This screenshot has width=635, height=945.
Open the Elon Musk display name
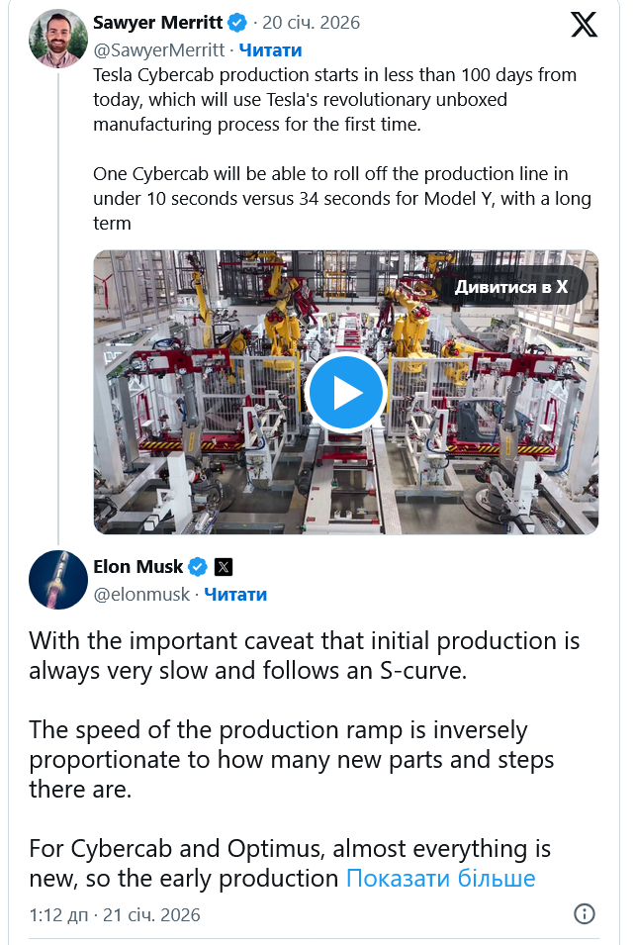[137, 567]
